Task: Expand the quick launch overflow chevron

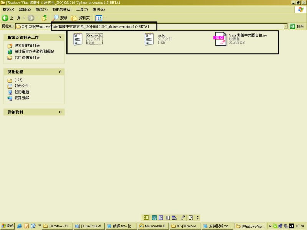Action: (40, 225)
